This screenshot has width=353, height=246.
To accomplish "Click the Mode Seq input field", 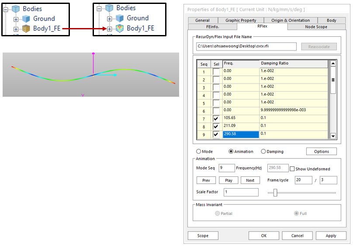I will coord(227,168).
